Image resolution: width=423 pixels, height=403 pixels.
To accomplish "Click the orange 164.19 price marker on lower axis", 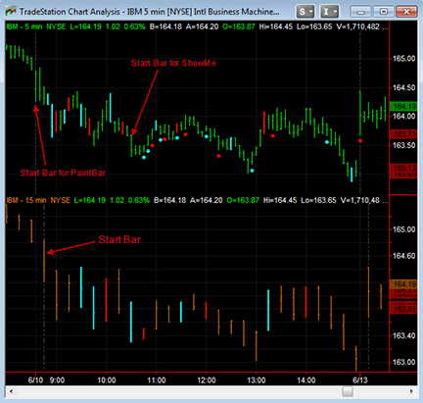I will coord(403,284).
